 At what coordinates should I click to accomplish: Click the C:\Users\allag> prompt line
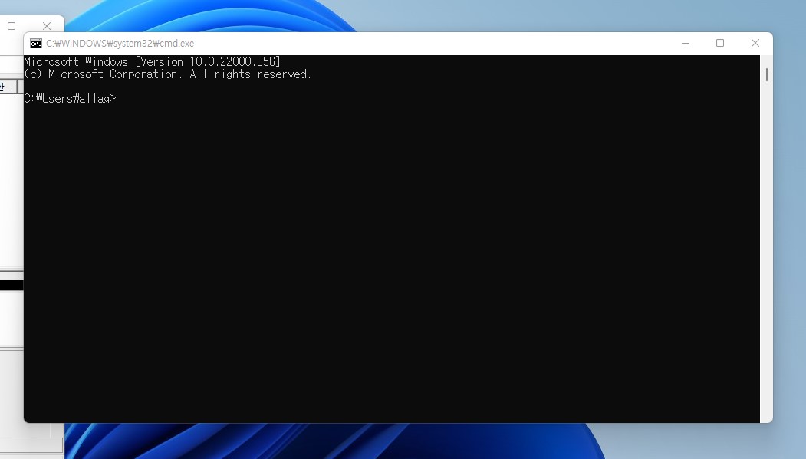[x=70, y=99]
